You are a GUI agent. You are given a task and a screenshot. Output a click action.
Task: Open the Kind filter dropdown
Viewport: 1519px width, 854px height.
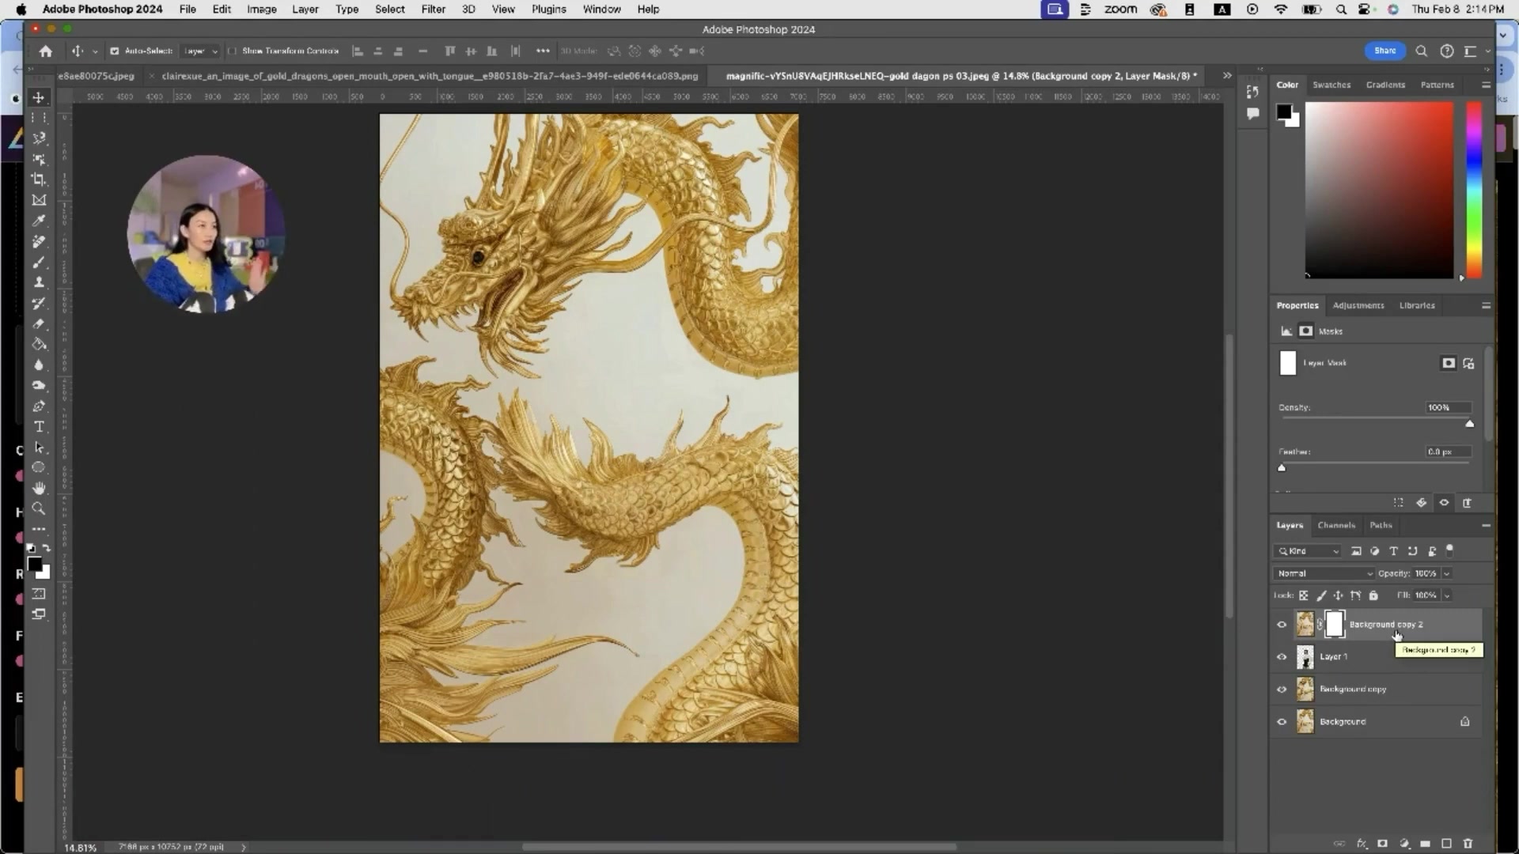[x=1308, y=551]
